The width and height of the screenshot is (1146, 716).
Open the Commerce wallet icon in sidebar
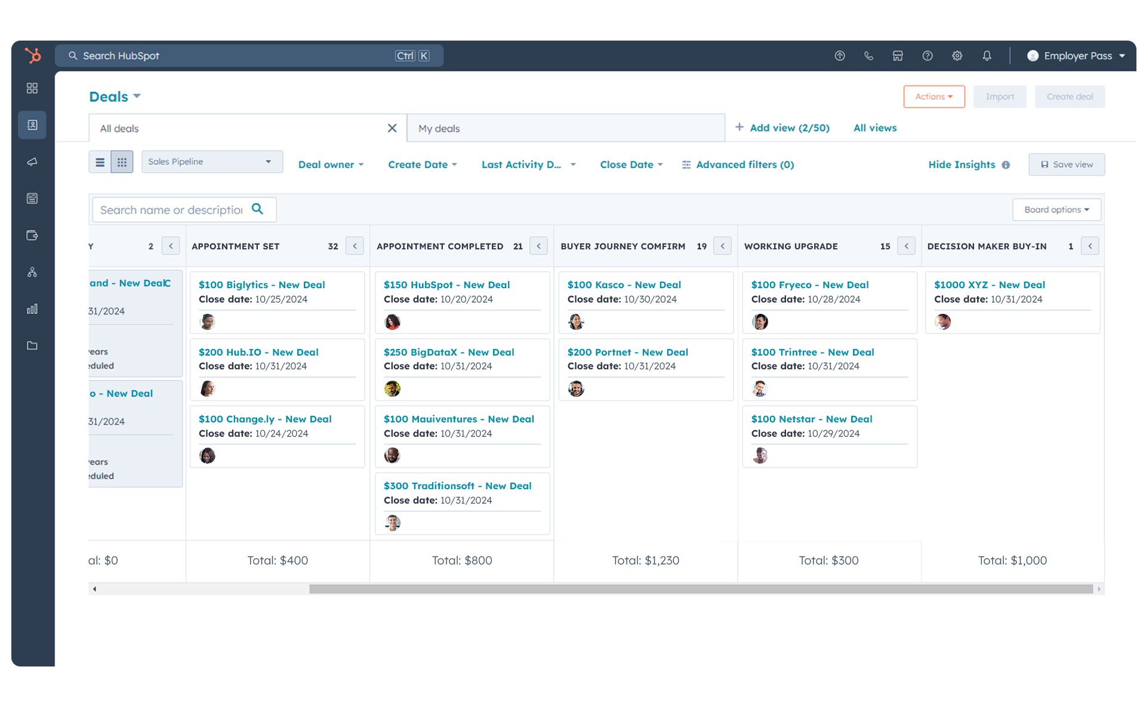(32, 235)
